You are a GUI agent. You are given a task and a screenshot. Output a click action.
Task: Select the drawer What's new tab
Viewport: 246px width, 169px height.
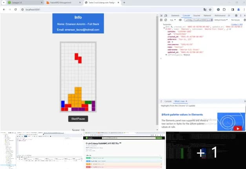pos(180,101)
